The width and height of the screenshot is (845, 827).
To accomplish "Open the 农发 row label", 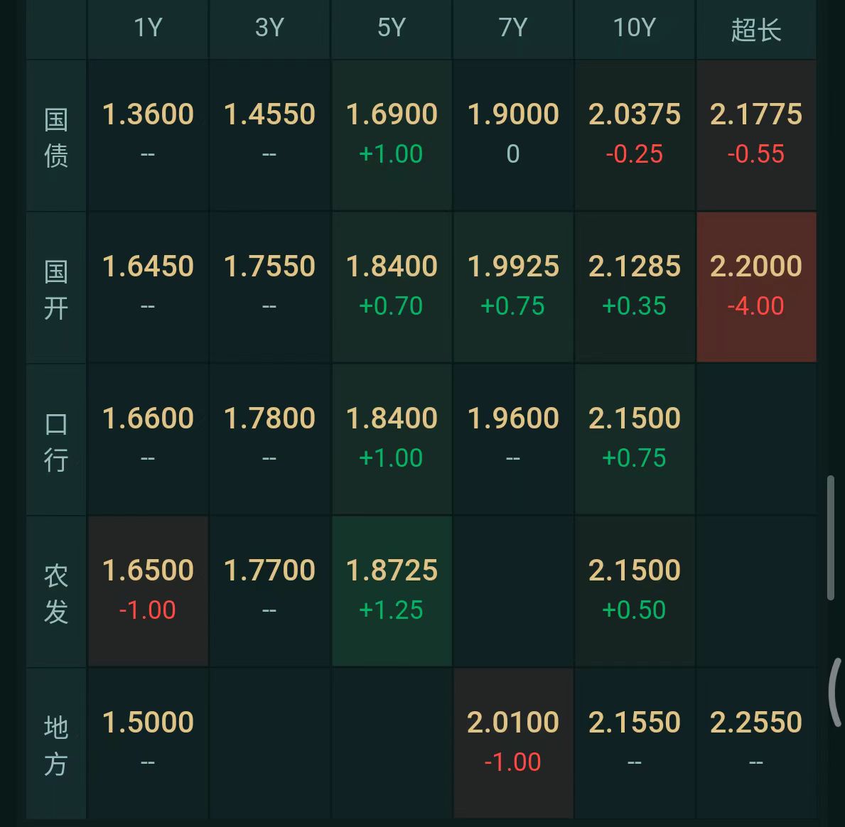I will [56, 592].
